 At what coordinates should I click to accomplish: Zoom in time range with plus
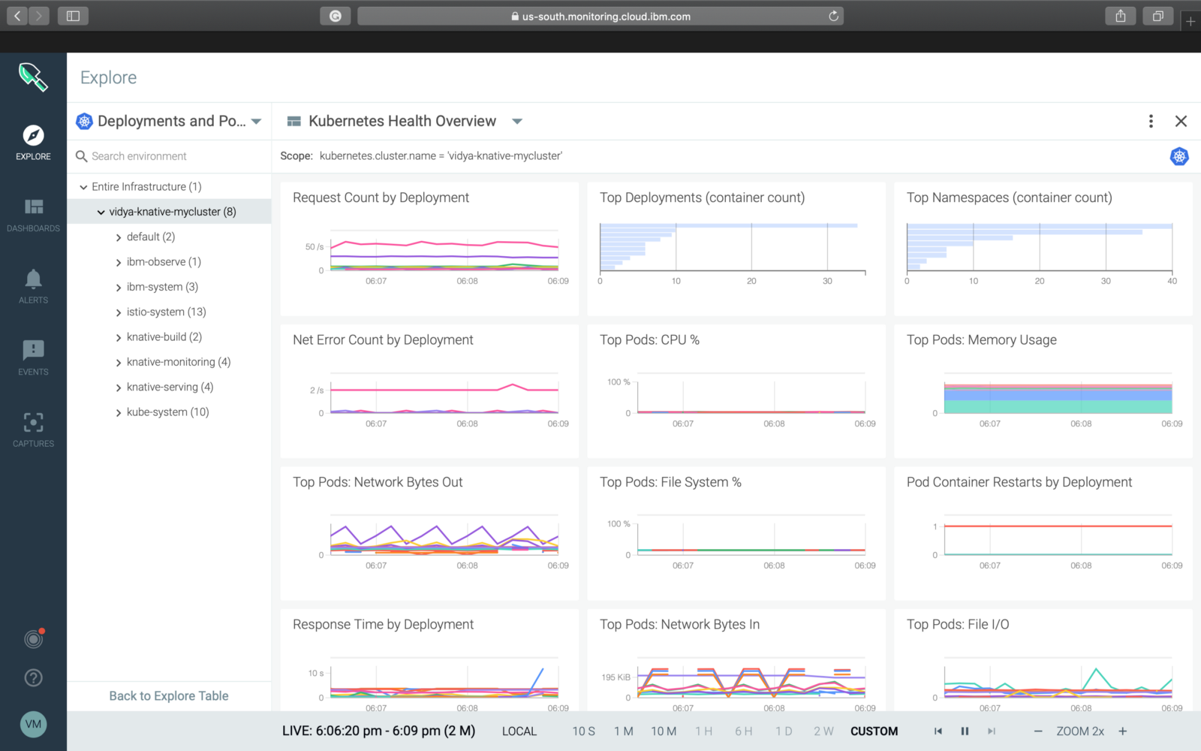(1123, 731)
